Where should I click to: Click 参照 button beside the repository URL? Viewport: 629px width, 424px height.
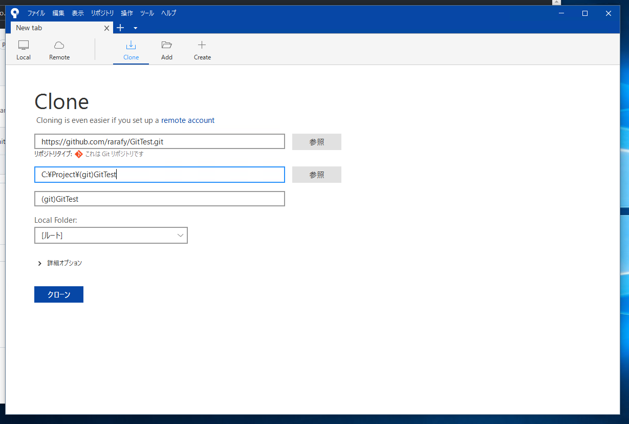[316, 142]
